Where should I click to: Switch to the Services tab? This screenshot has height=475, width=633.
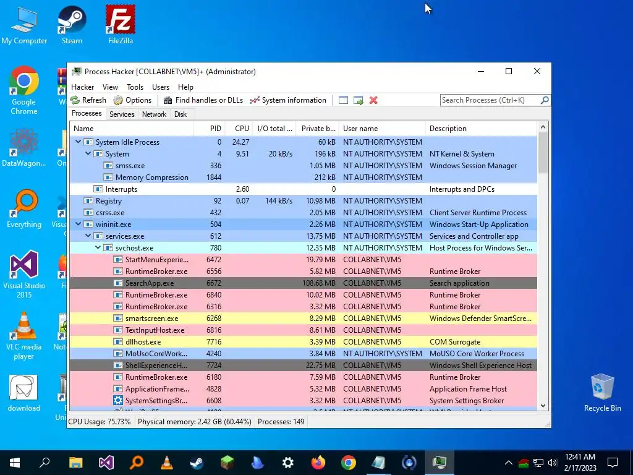click(122, 114)
